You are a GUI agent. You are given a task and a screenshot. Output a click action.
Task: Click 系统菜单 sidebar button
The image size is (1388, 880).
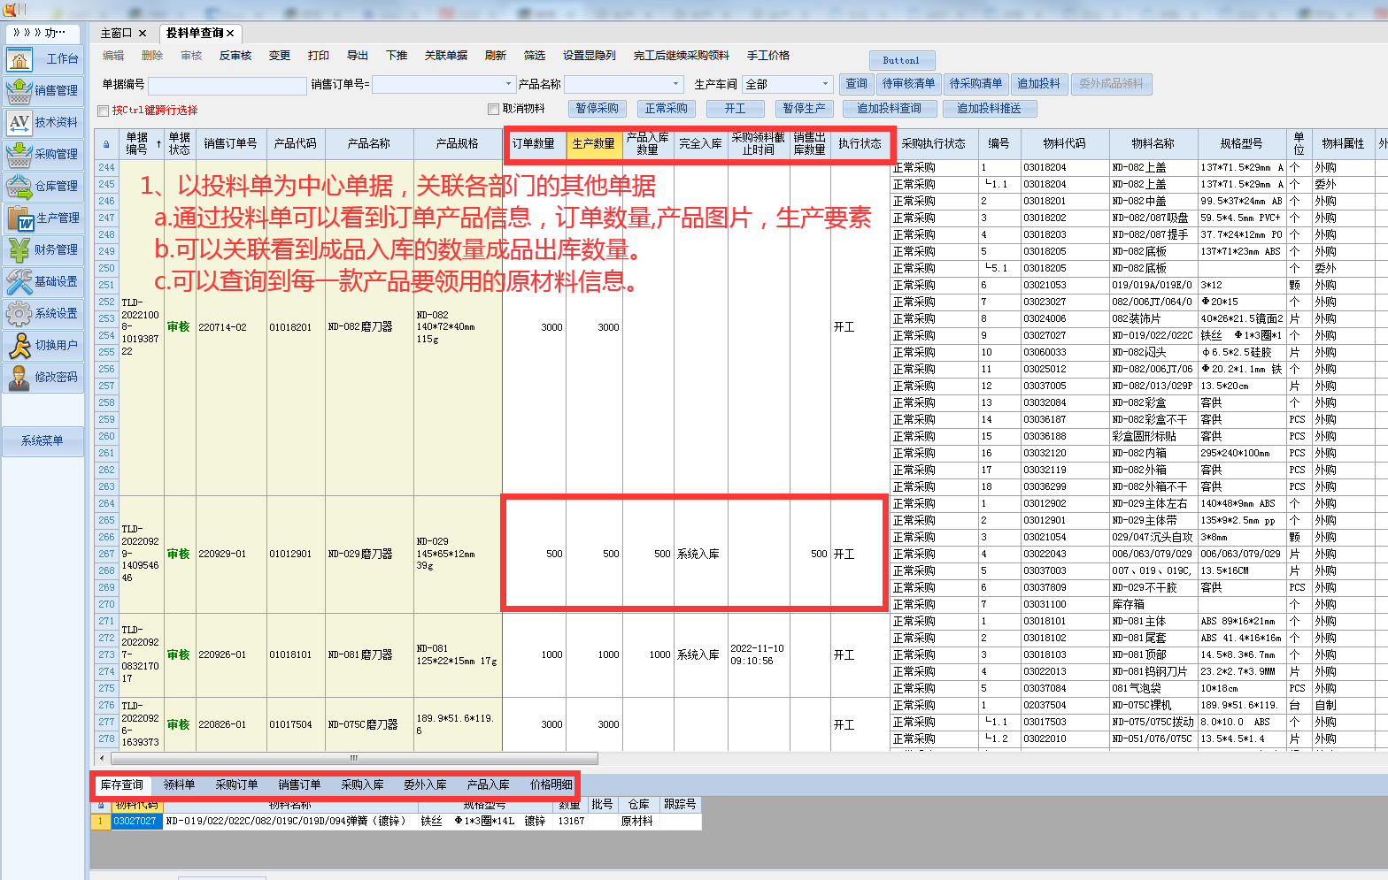42,440
